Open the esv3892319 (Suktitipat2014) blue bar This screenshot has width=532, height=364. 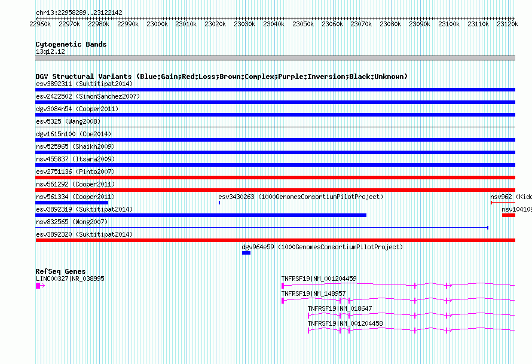click(x=201, y=215)
